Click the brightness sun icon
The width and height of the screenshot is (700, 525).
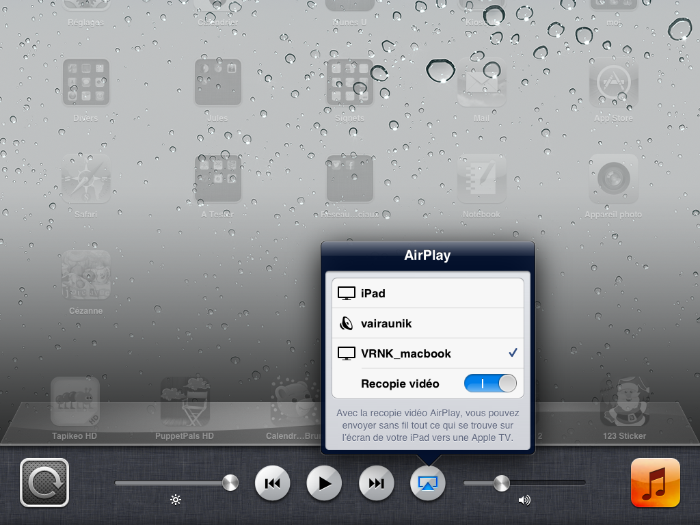[x=176, y=500]
